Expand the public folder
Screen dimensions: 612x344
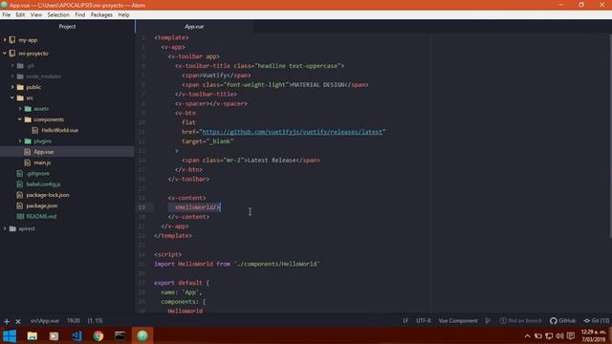12,87
